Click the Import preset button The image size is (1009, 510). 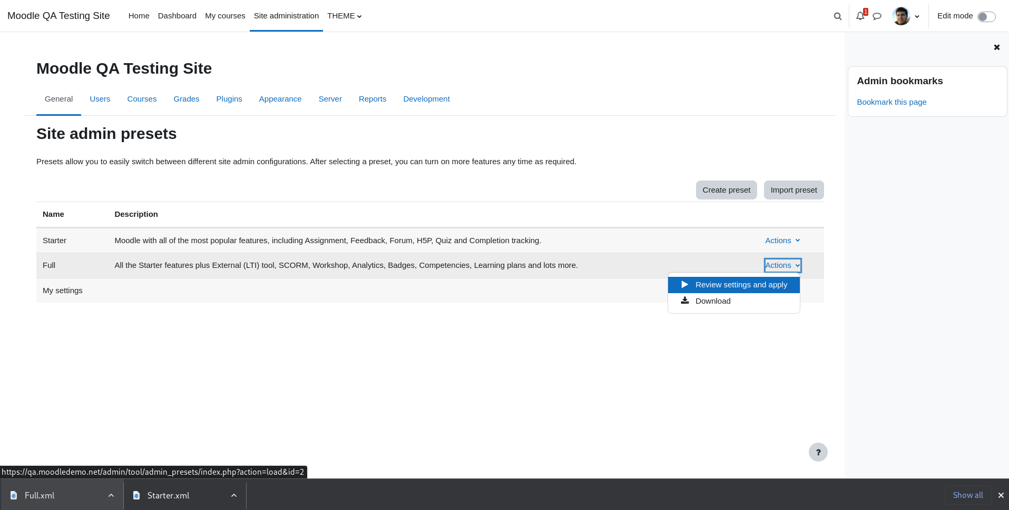coord(794,190)
